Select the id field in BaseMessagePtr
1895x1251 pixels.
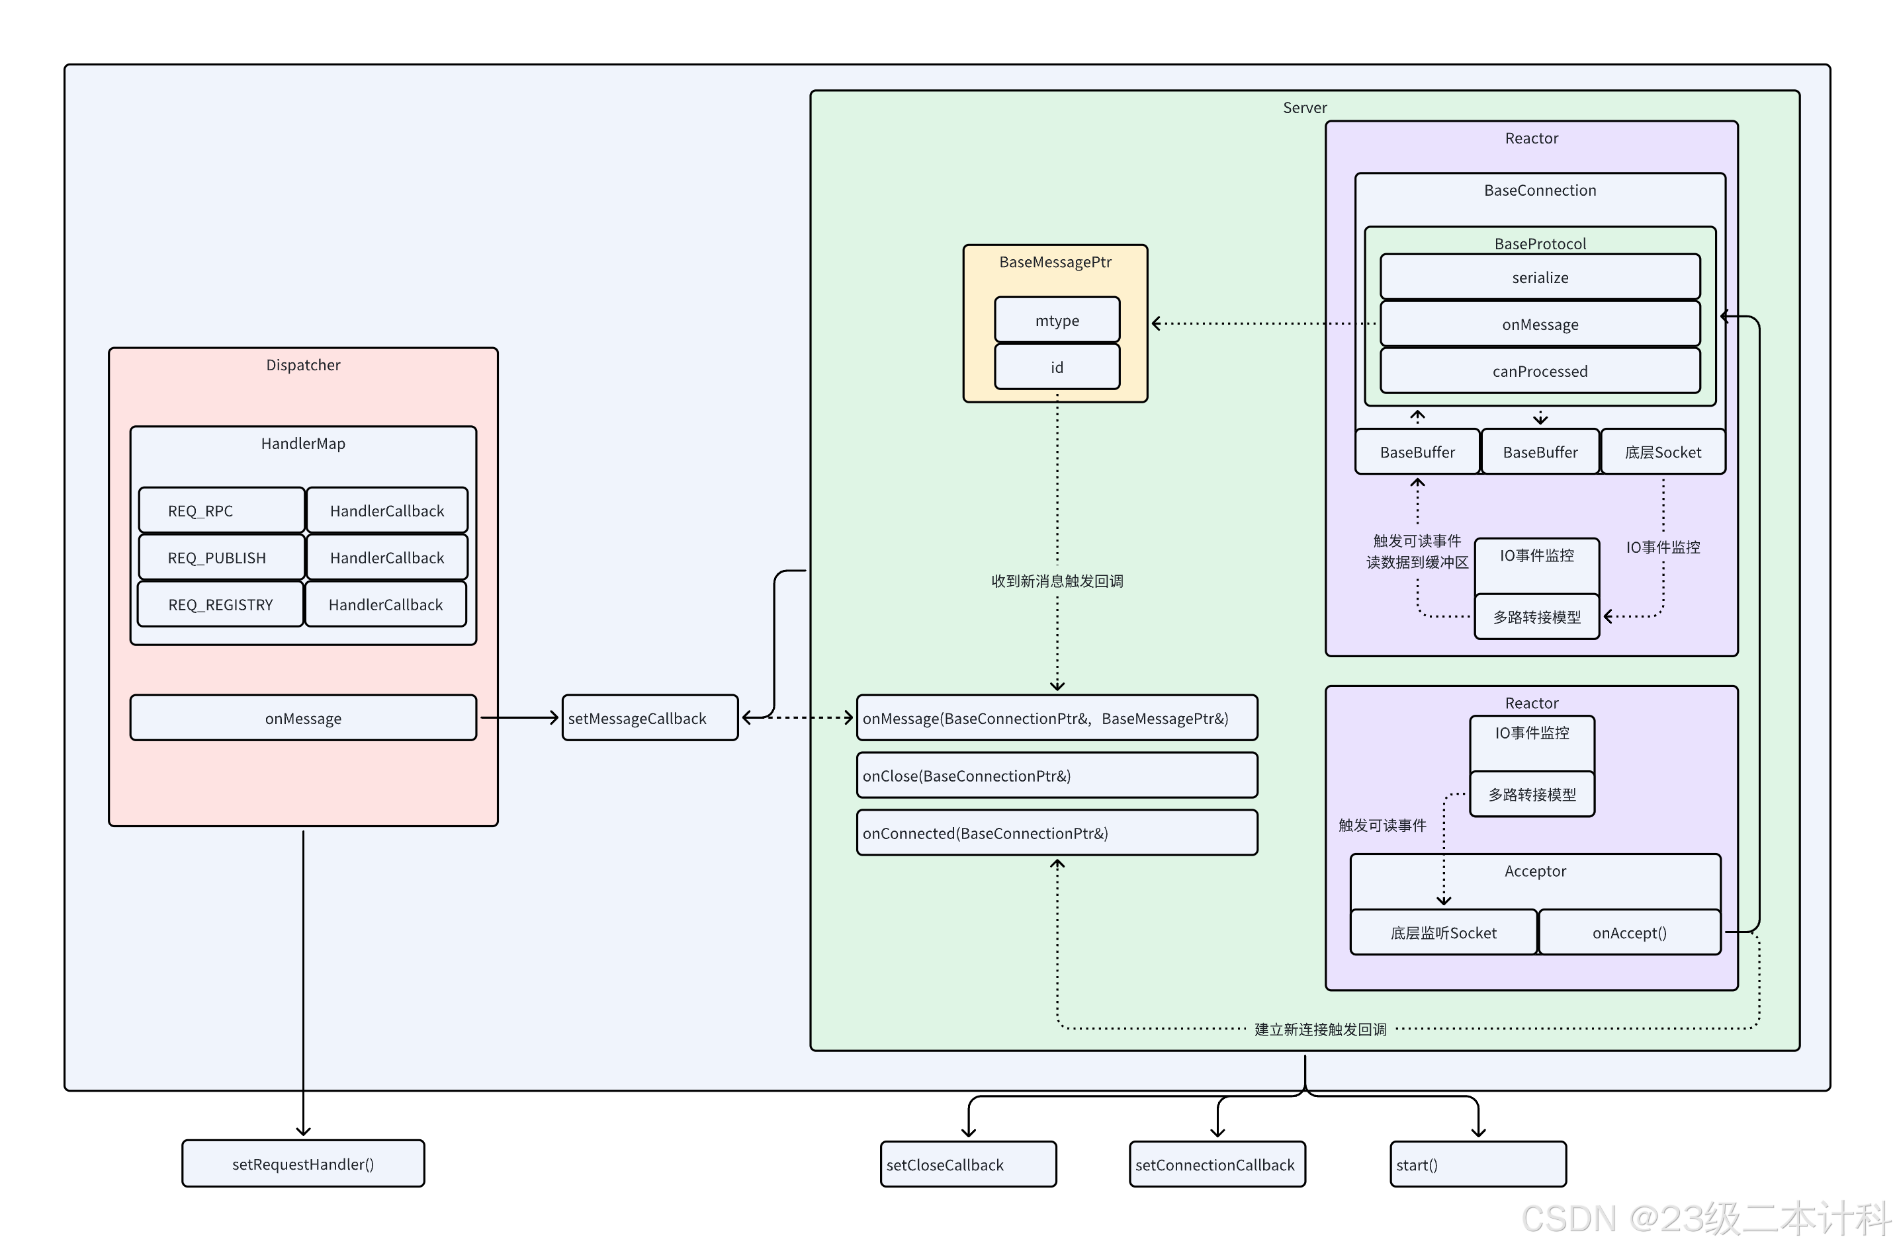coord(1056,367)
